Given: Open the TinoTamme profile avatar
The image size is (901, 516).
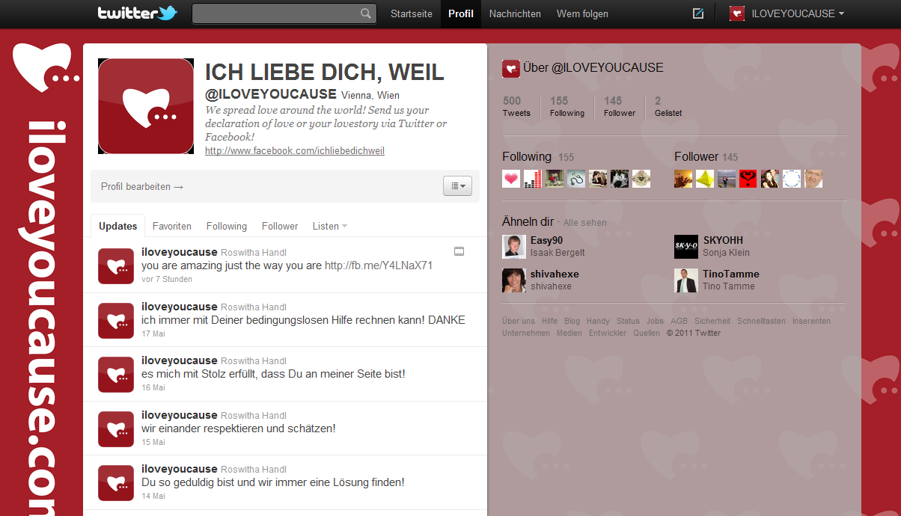Looking at the screenshot, I should tap(686, 280).
